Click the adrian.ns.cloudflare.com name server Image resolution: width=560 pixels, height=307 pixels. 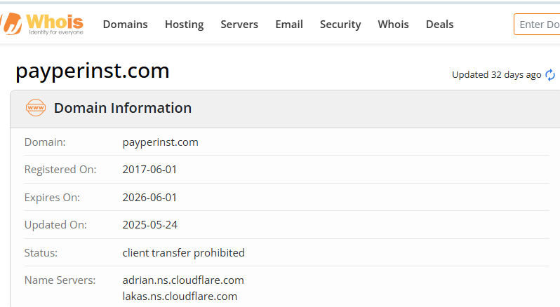pos(183,280)
